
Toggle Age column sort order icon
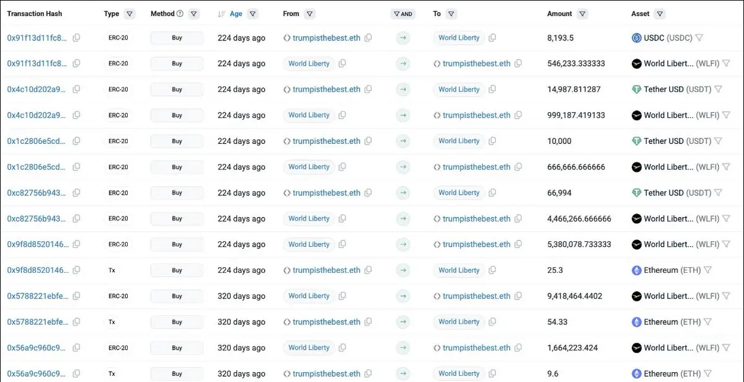222,14
